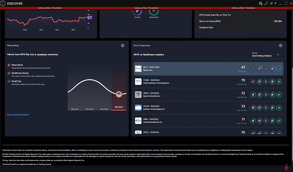Click the Interactive Brokers logo in corner
Viewport: 293px width, 172px height.
pos(286,168)
